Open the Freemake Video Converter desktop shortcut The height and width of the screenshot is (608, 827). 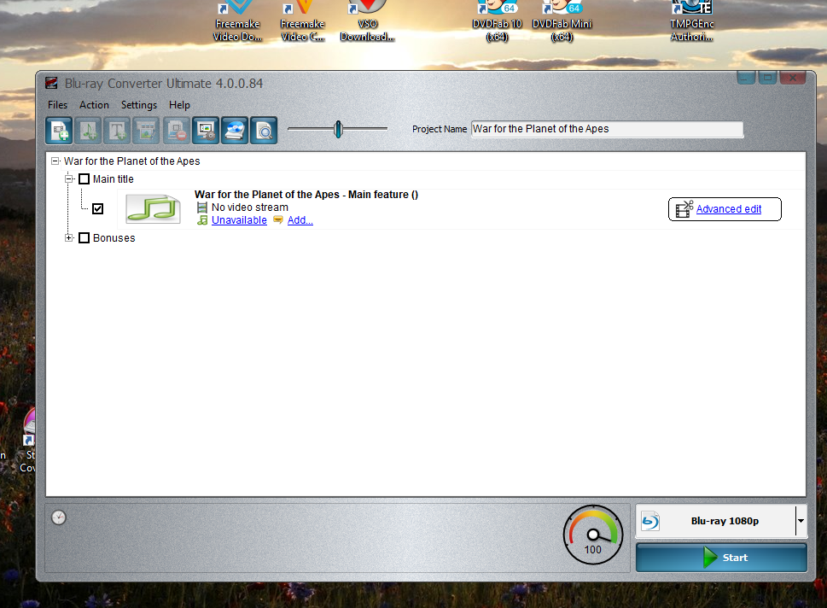click(302, 21)
